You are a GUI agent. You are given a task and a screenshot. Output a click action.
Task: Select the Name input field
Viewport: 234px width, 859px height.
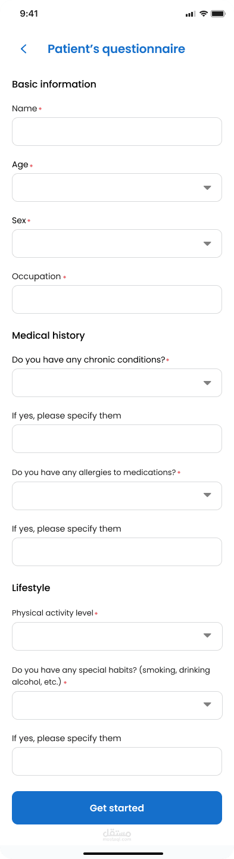tap(117, 132)
